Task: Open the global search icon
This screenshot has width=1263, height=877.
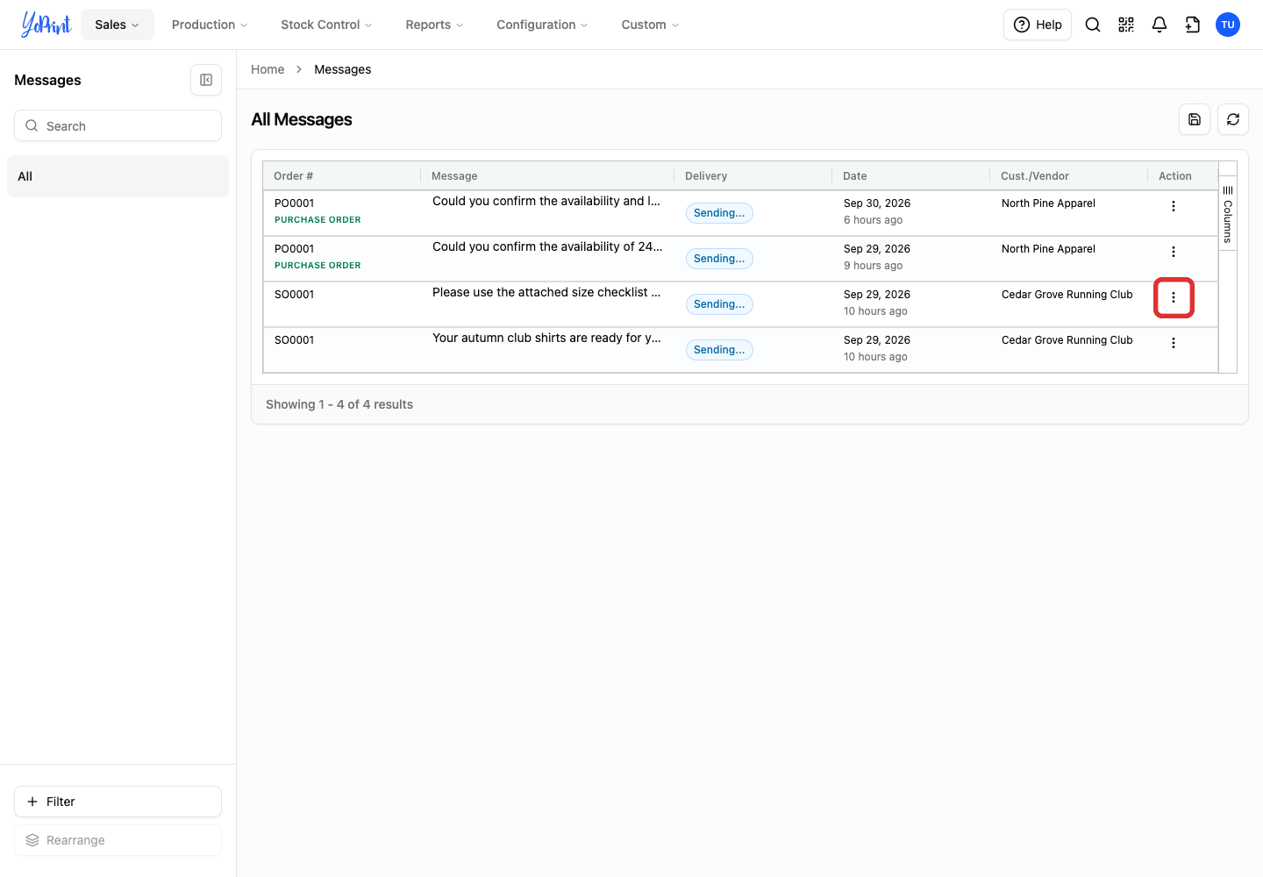Action: click(x=1093, y=25)
